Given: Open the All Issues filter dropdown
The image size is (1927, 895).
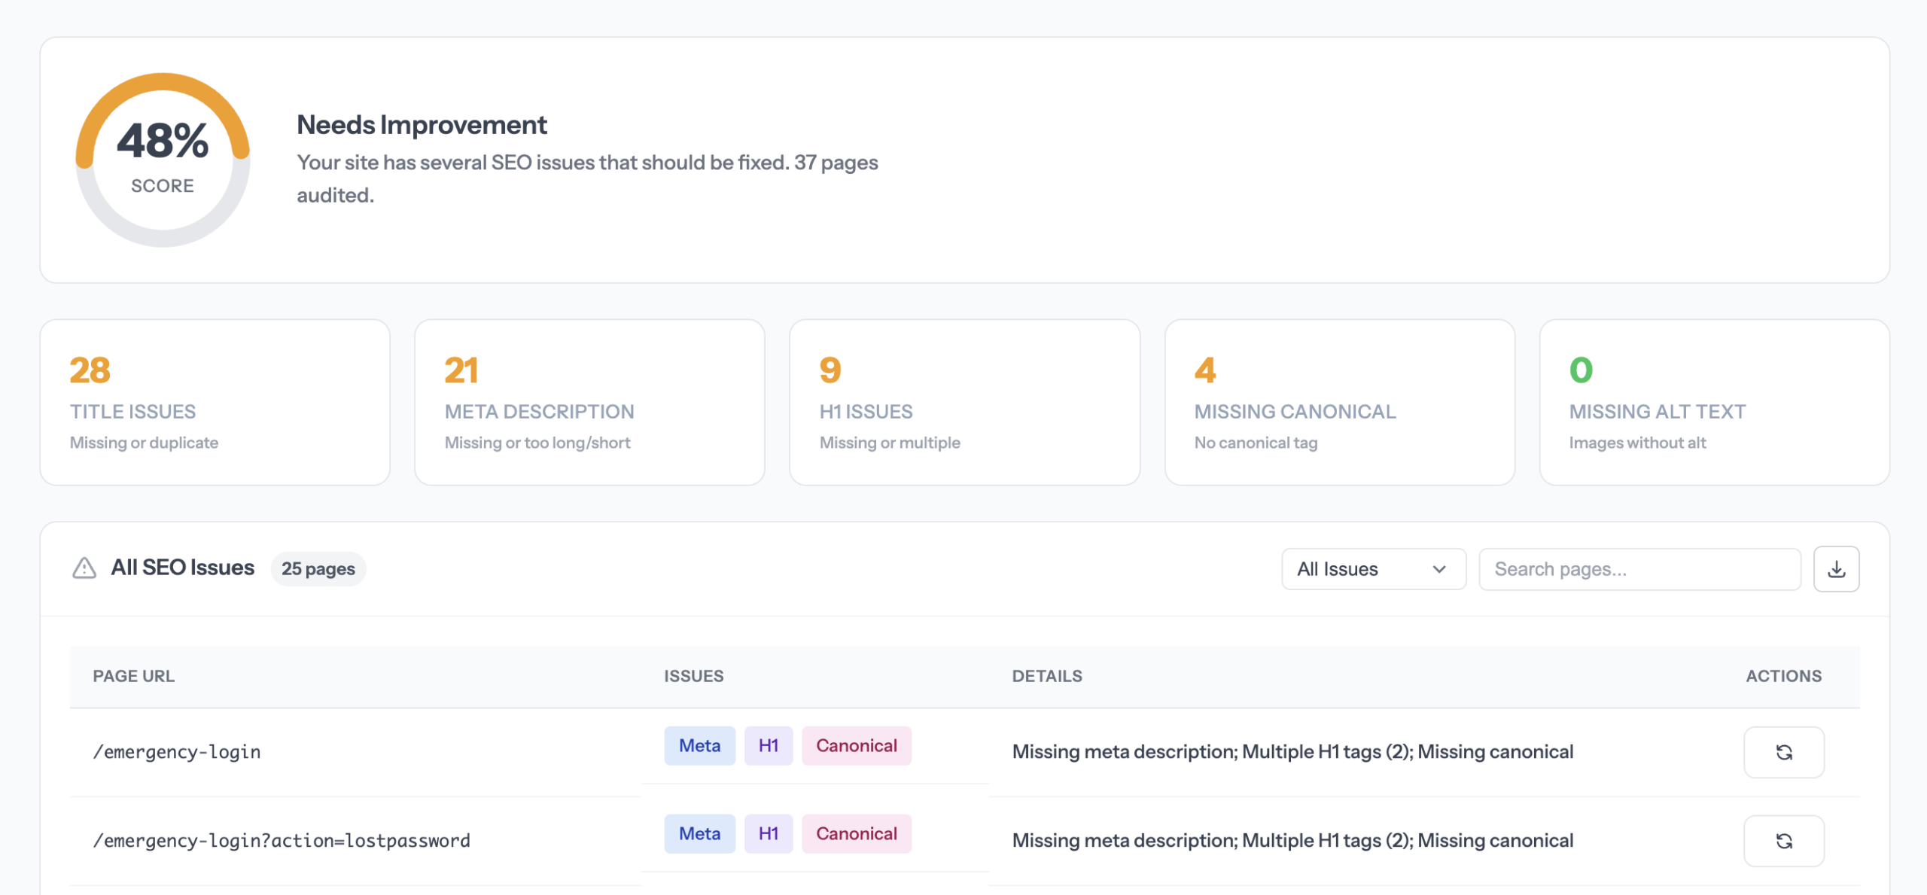Looking at the screenshot, I should tap(1372, 568).
